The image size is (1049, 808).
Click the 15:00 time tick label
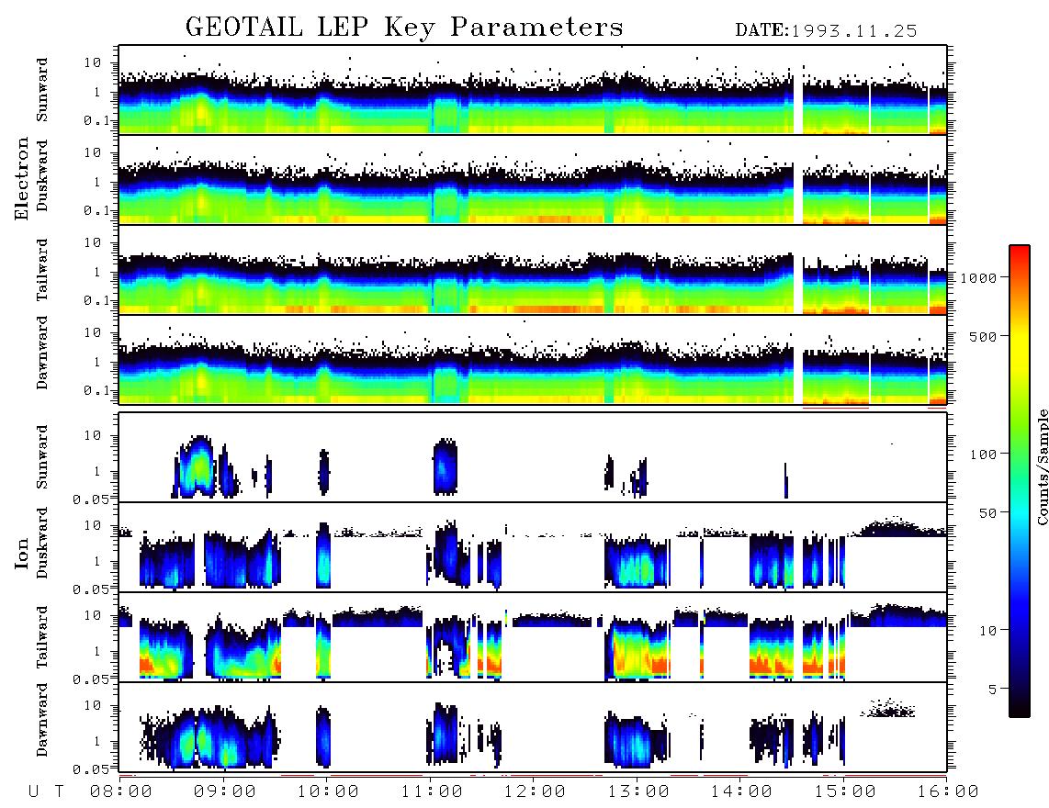[x=845, y=791]
